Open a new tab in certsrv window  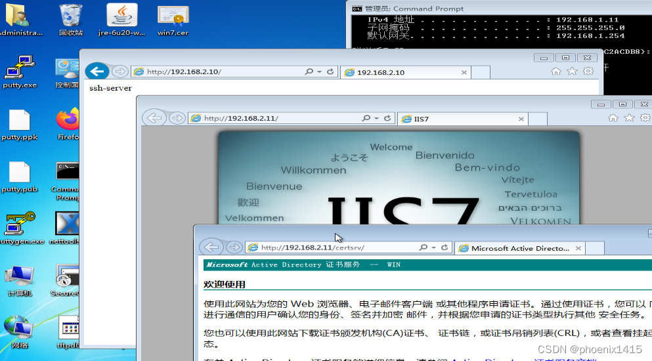[595, 248]
